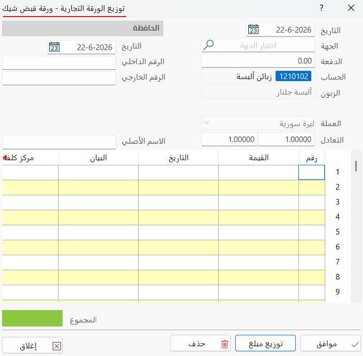Click the توزيع مبلغ button
Screen dimensions: 363x356
(x=265, y=343)
